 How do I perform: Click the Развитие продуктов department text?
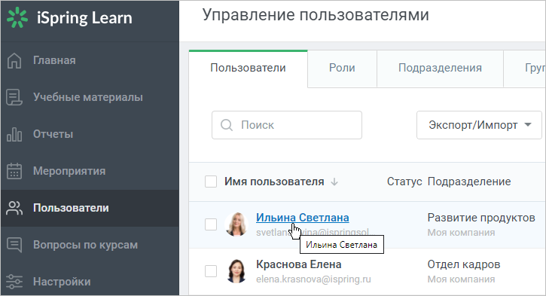481,218
